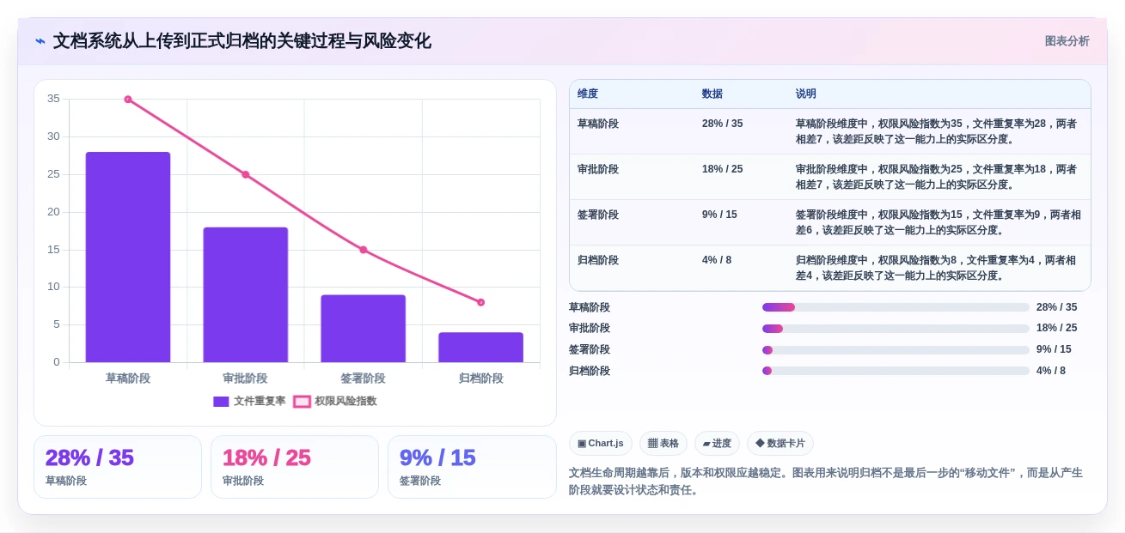Open the 9% / 15 签署阶段 card

tap(472, 467)
